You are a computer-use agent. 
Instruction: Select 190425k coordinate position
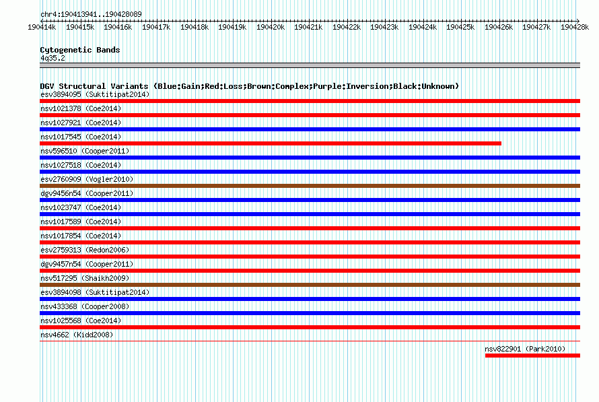click(x=460, y=27)
